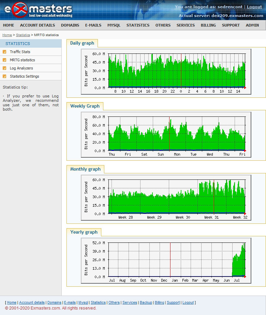
Task: Open Log Analyzers in the sidebar
Action: 21,68
